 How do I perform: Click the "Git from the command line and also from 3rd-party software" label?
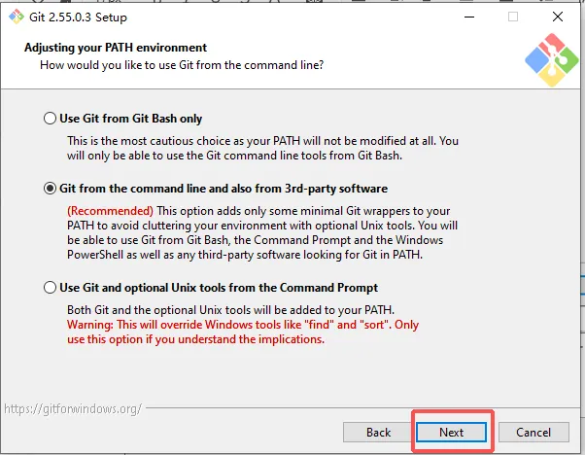pyautogui.click(x=224, y=189)
